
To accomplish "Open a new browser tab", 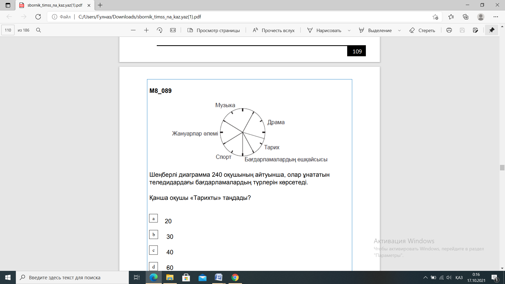I will [x=100, y=5].
